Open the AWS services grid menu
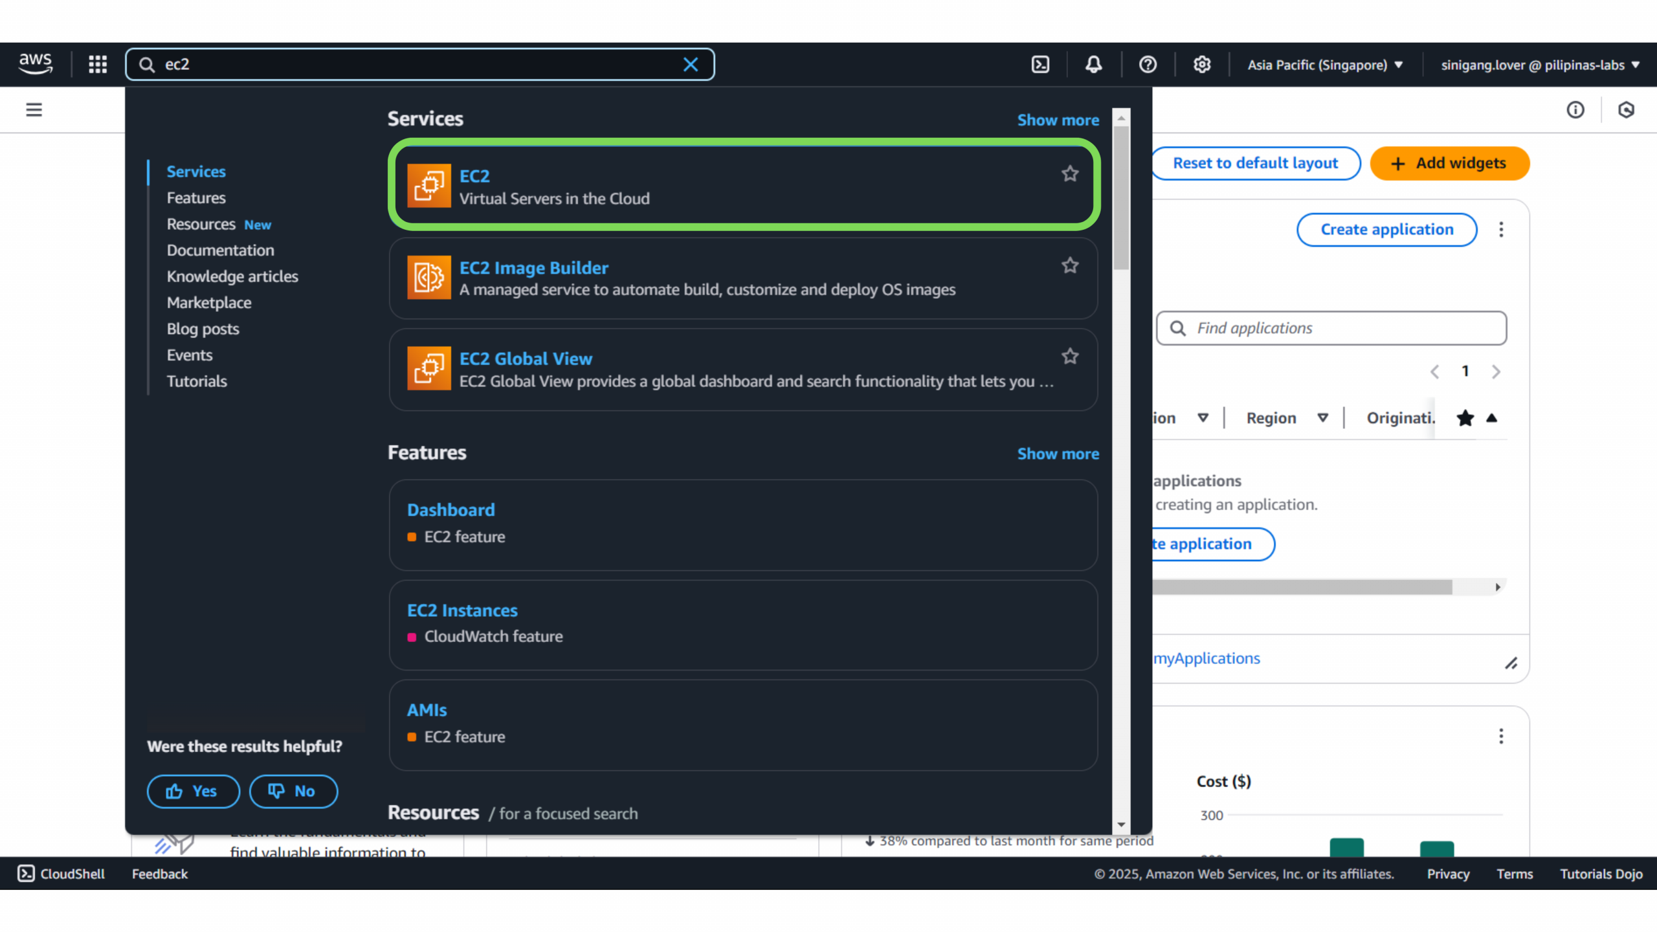This screenshot has height=932, width=1657. [x=98, y=64]
